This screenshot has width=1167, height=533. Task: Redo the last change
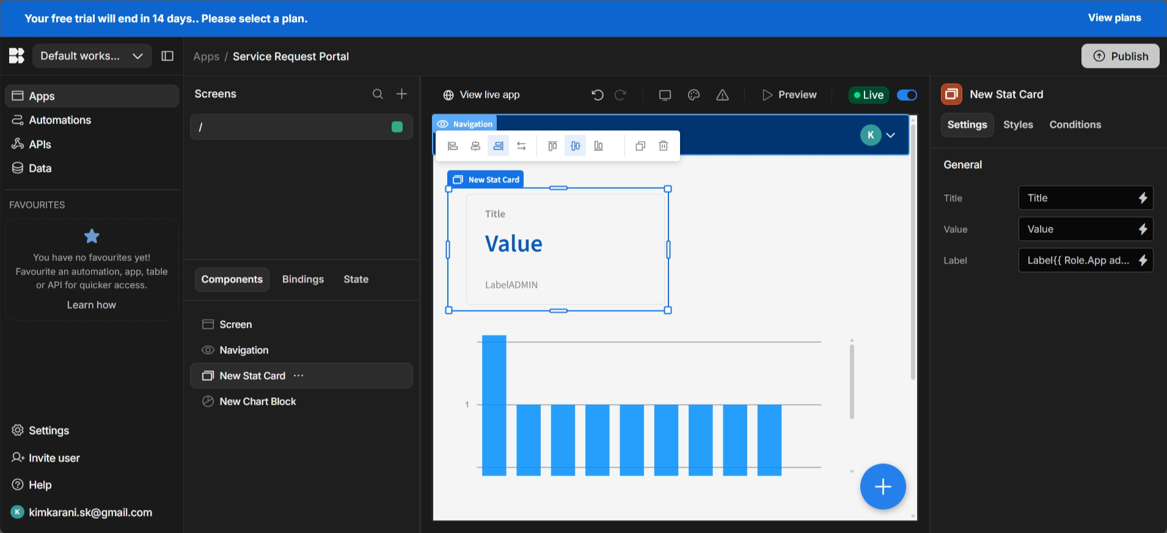tap(620, 95)
